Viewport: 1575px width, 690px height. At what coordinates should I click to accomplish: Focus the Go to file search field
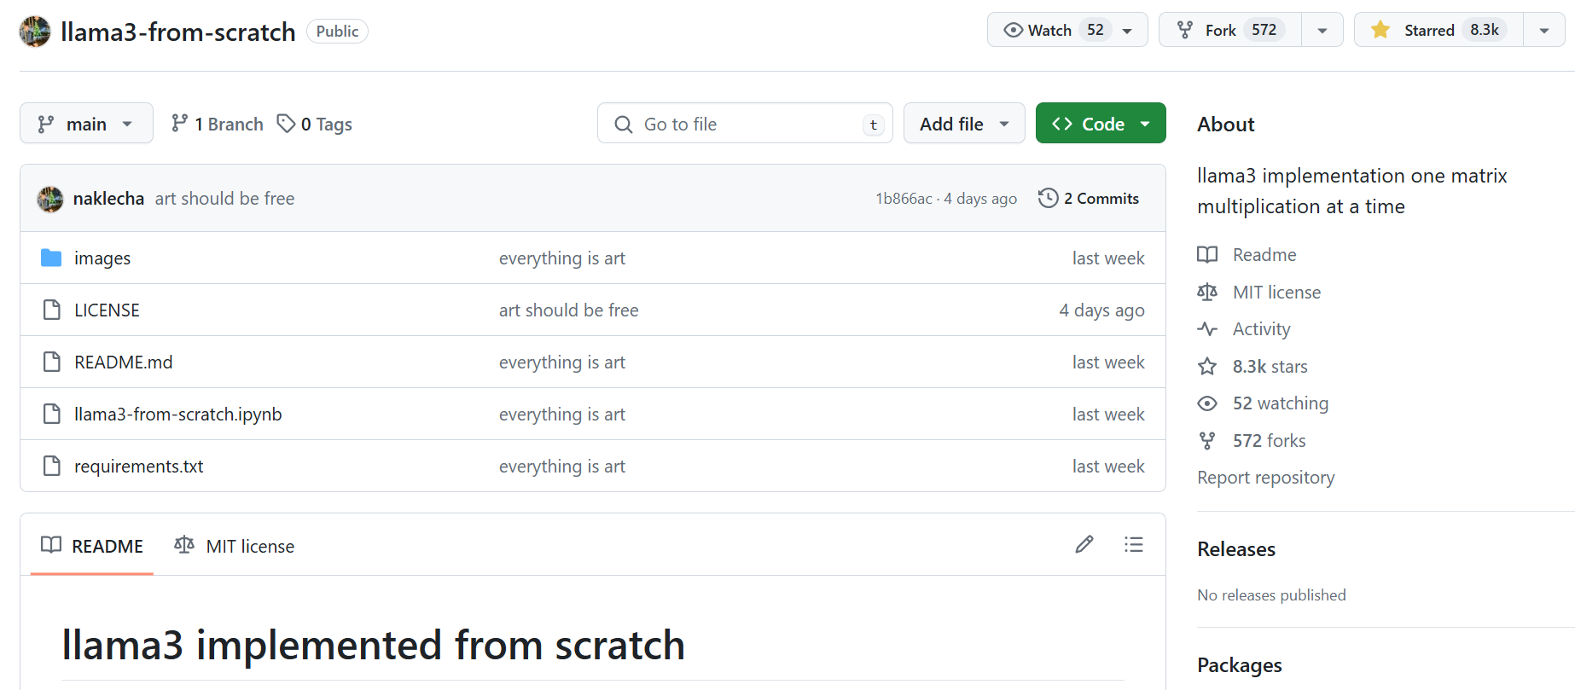pos(745,124)
